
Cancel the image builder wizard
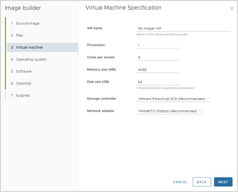click(180, 182)
